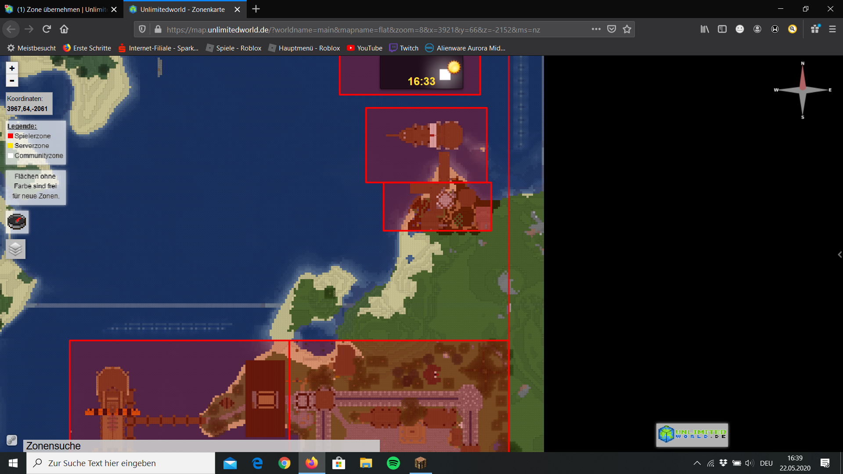The image size is (843, 474).
Task: Open the YouTube bookmark
Action: [364, 48]
